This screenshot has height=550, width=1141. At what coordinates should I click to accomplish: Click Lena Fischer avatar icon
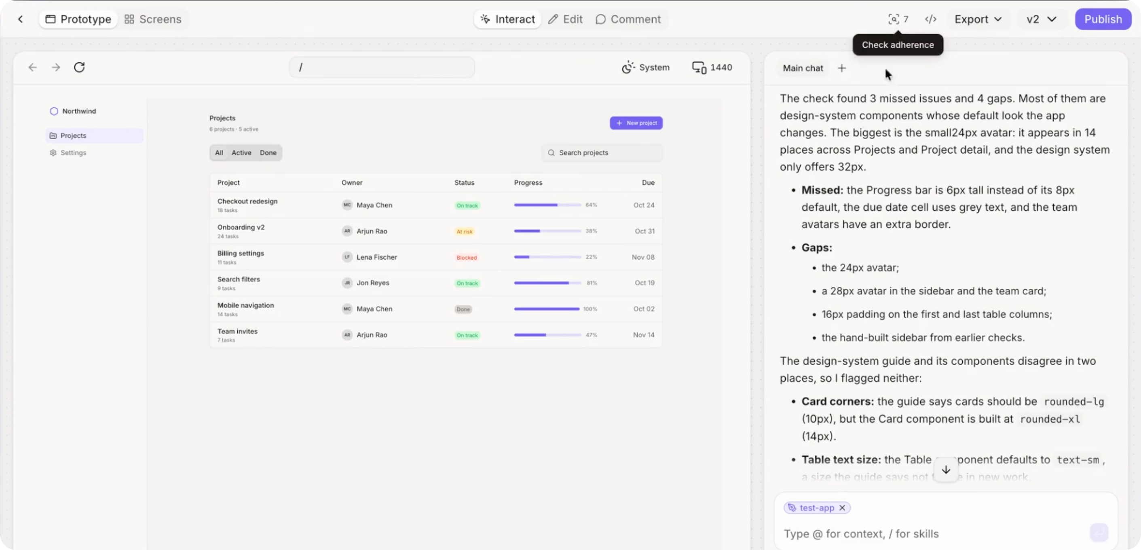click(x=347, y=257)
